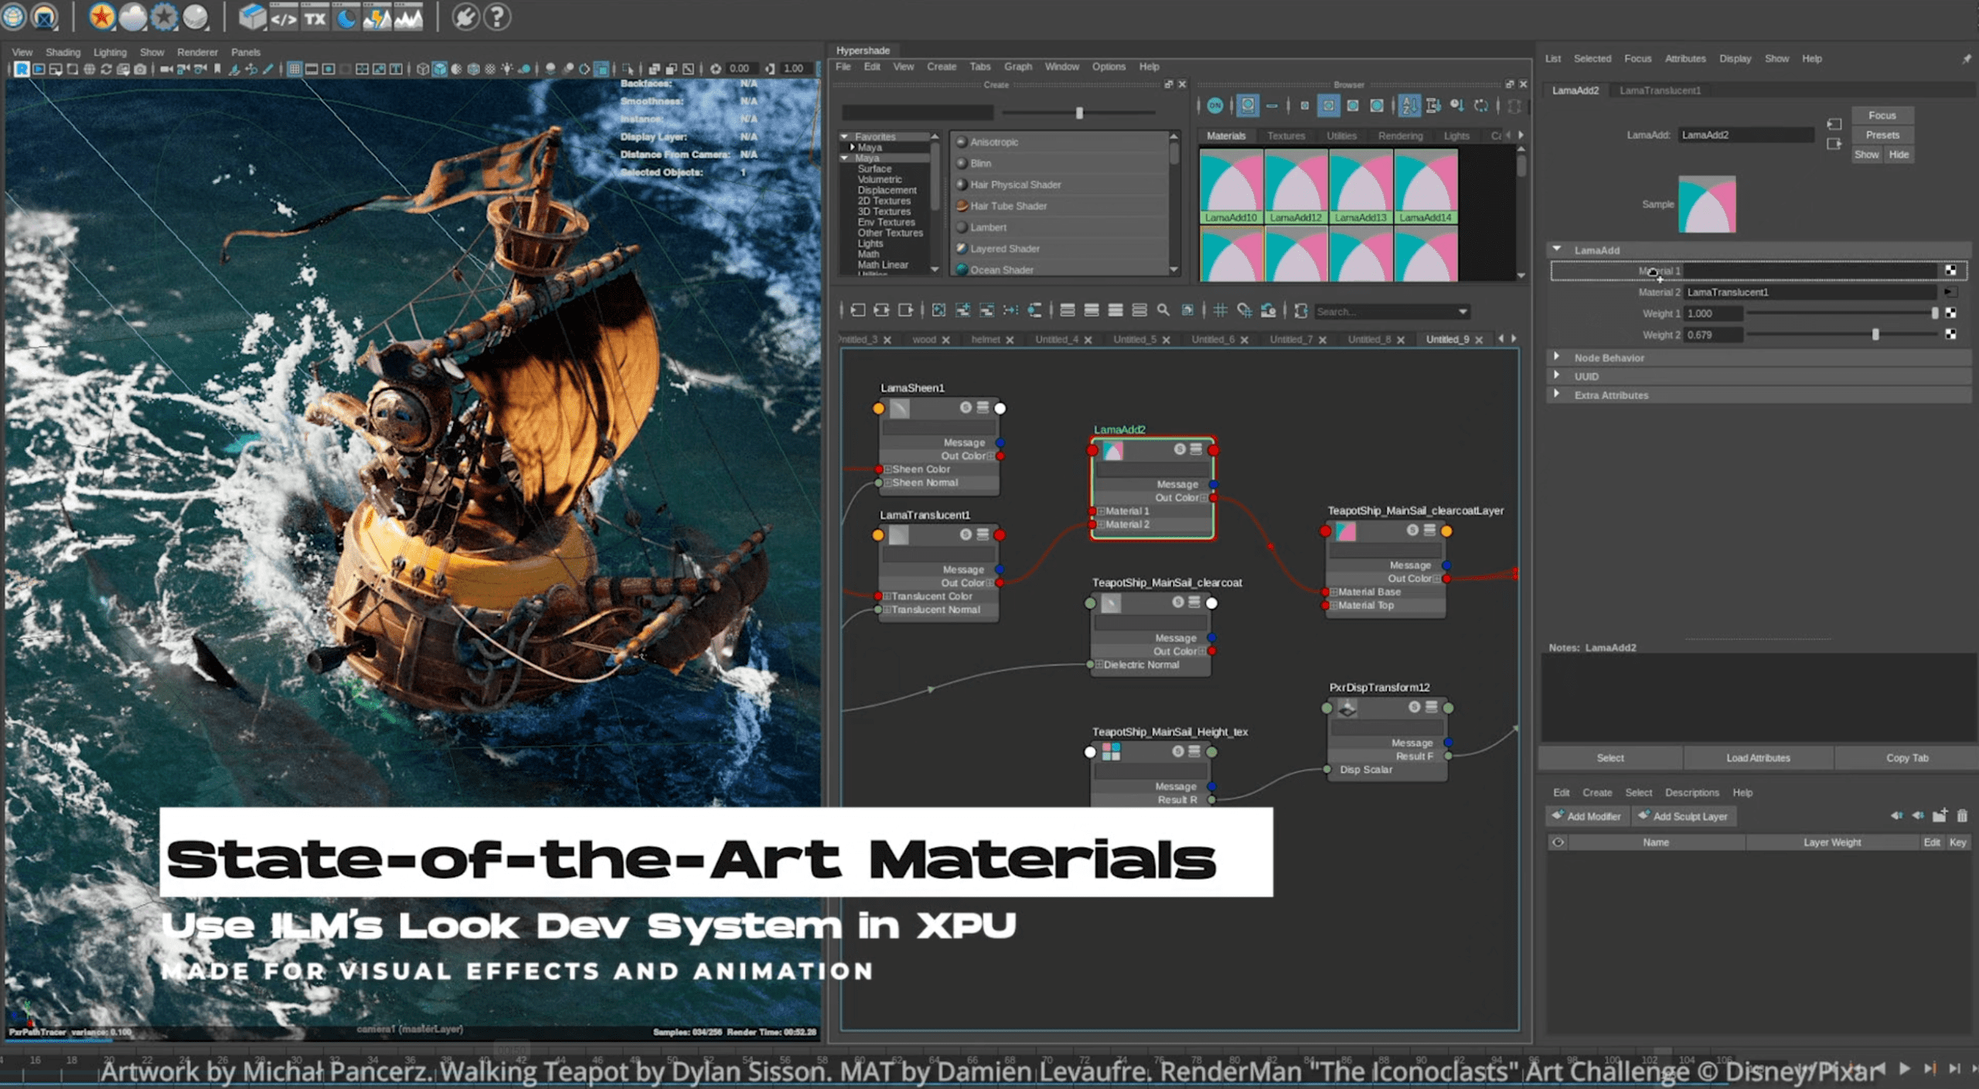The height and width of the screenshot is (1089, 1979).
Task: Select the search magnifier icon in node editor toolbar
Action: pyautogui.click(x=1162, y=310)
